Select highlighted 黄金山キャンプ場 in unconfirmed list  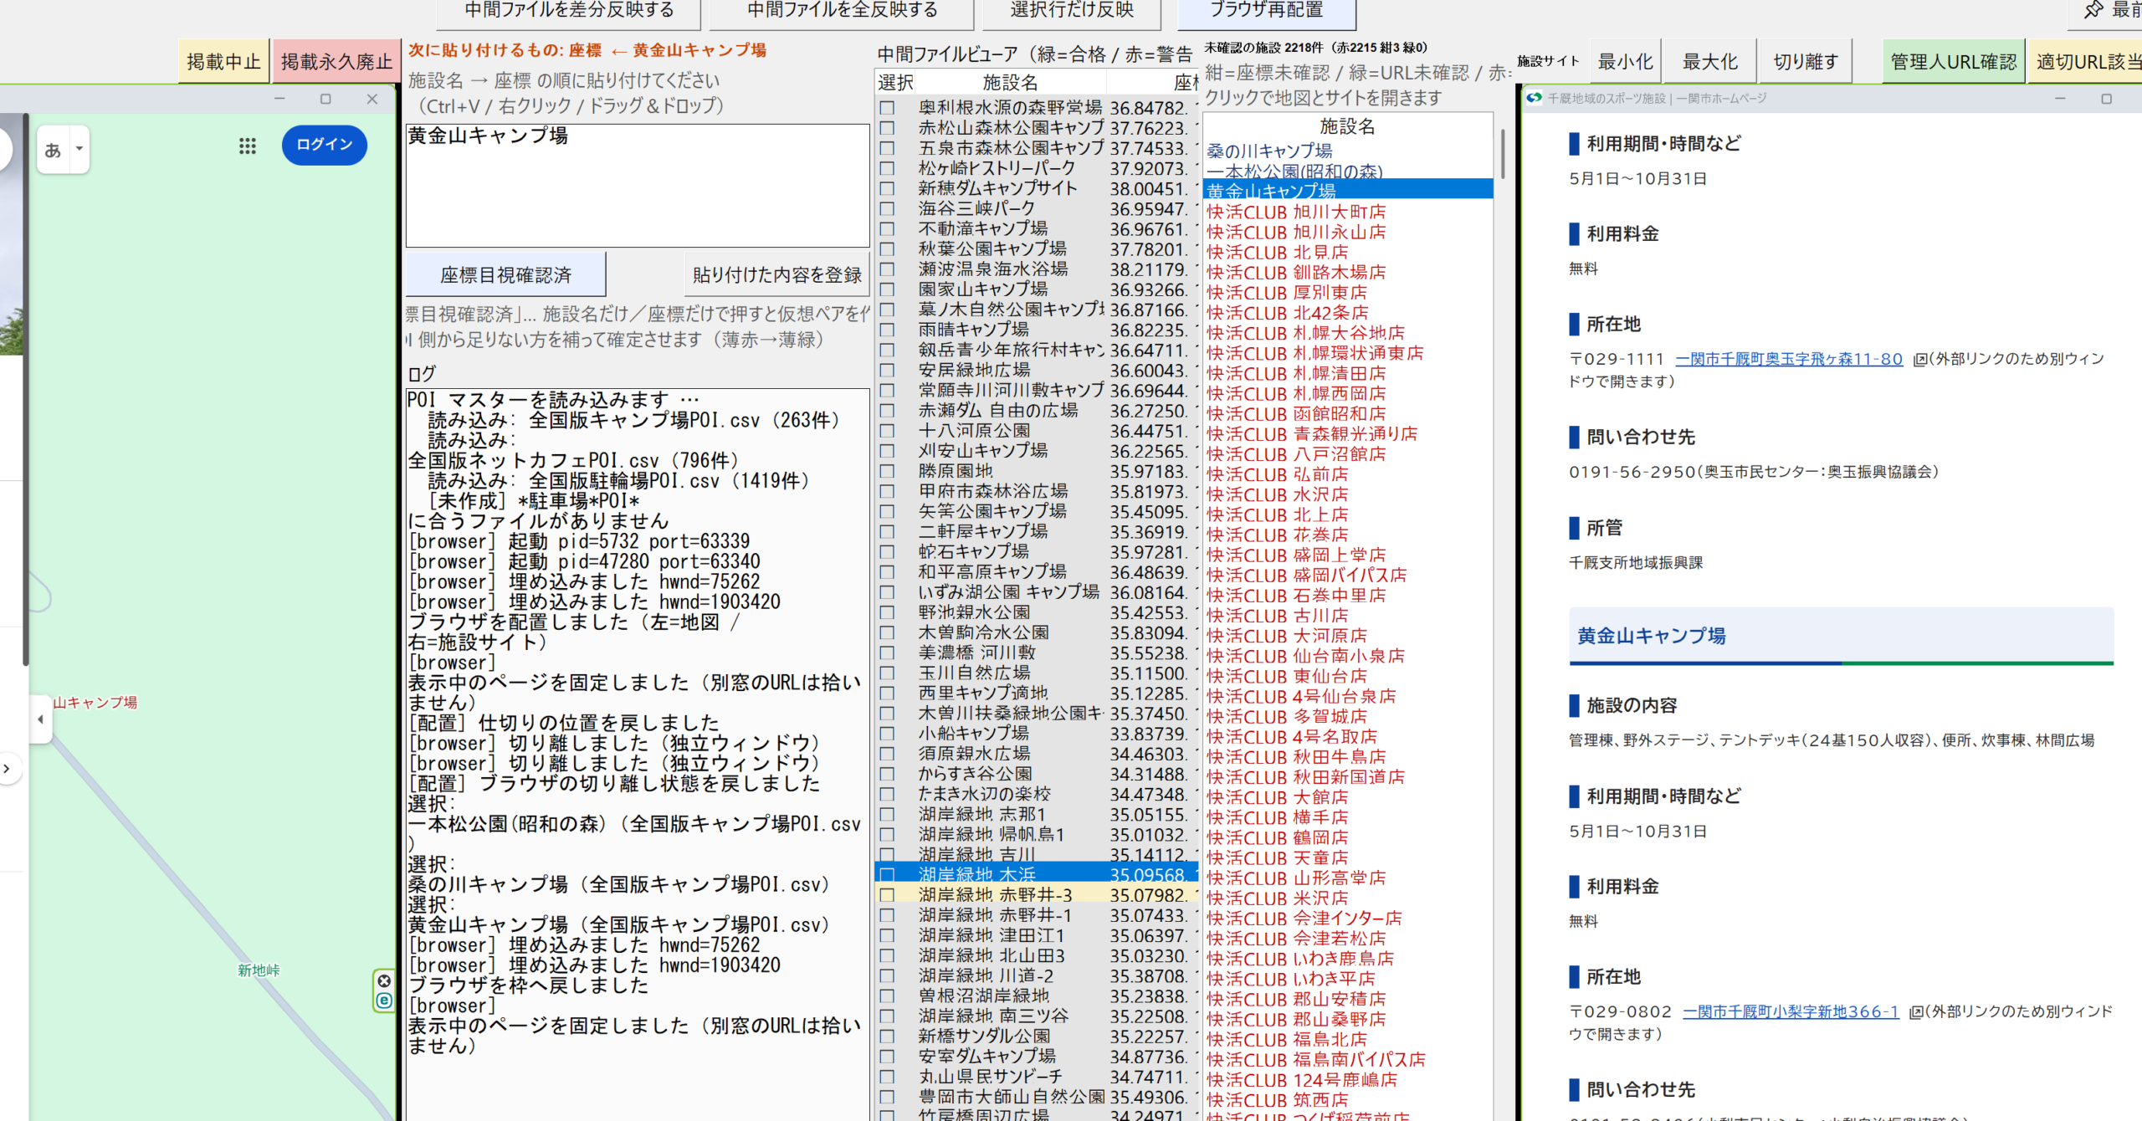tap(1348, 191)
